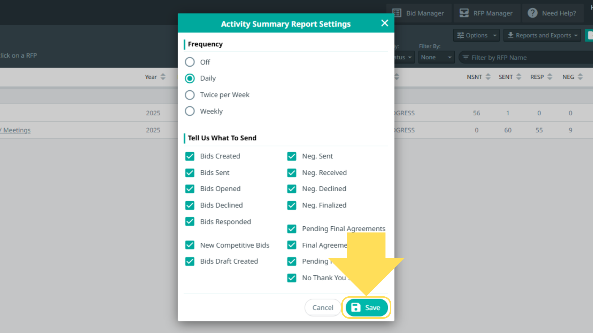Choose the Weekly frequency radio button
593x333 pixels.
(x=190, y=111)
